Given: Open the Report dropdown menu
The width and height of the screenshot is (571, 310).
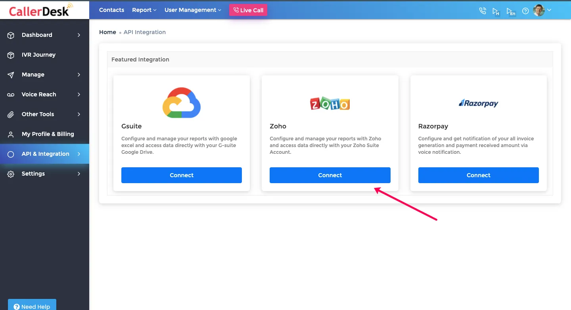Looking at the screenshot, I should tap(144, 10).
